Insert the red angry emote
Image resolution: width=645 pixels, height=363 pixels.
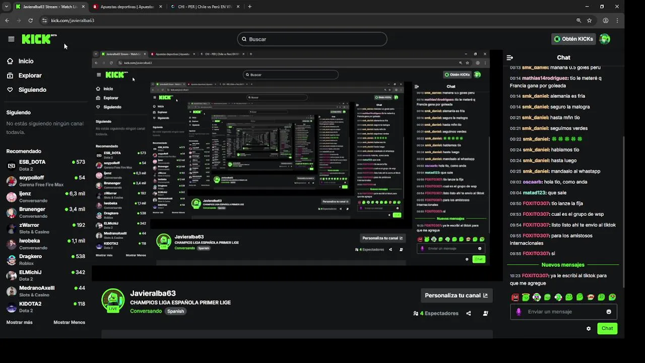(515, 297)
